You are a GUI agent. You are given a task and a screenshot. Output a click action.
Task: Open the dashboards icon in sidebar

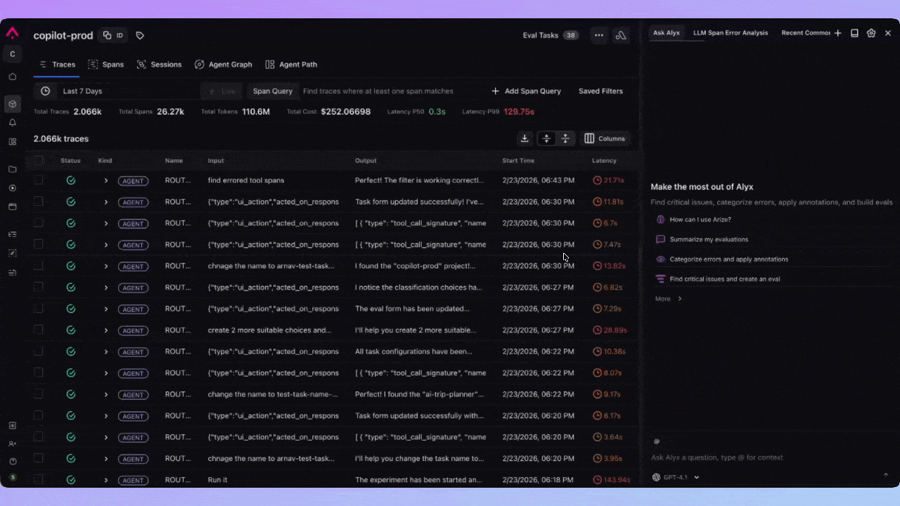tap(12, 141)
